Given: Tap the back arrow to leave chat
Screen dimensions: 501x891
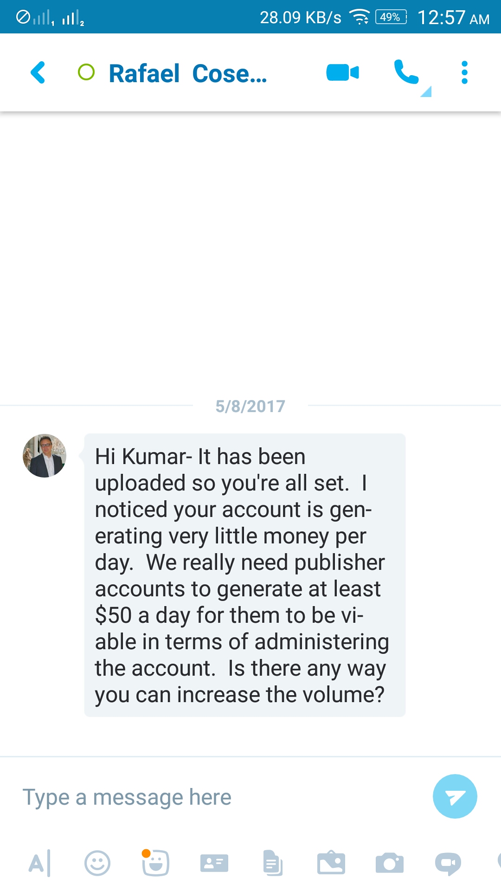Looking at the screenshot, I should point(38,73).
